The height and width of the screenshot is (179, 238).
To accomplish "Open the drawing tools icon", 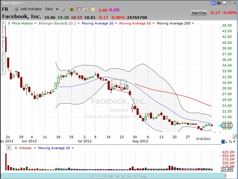I will click(64, 9).
